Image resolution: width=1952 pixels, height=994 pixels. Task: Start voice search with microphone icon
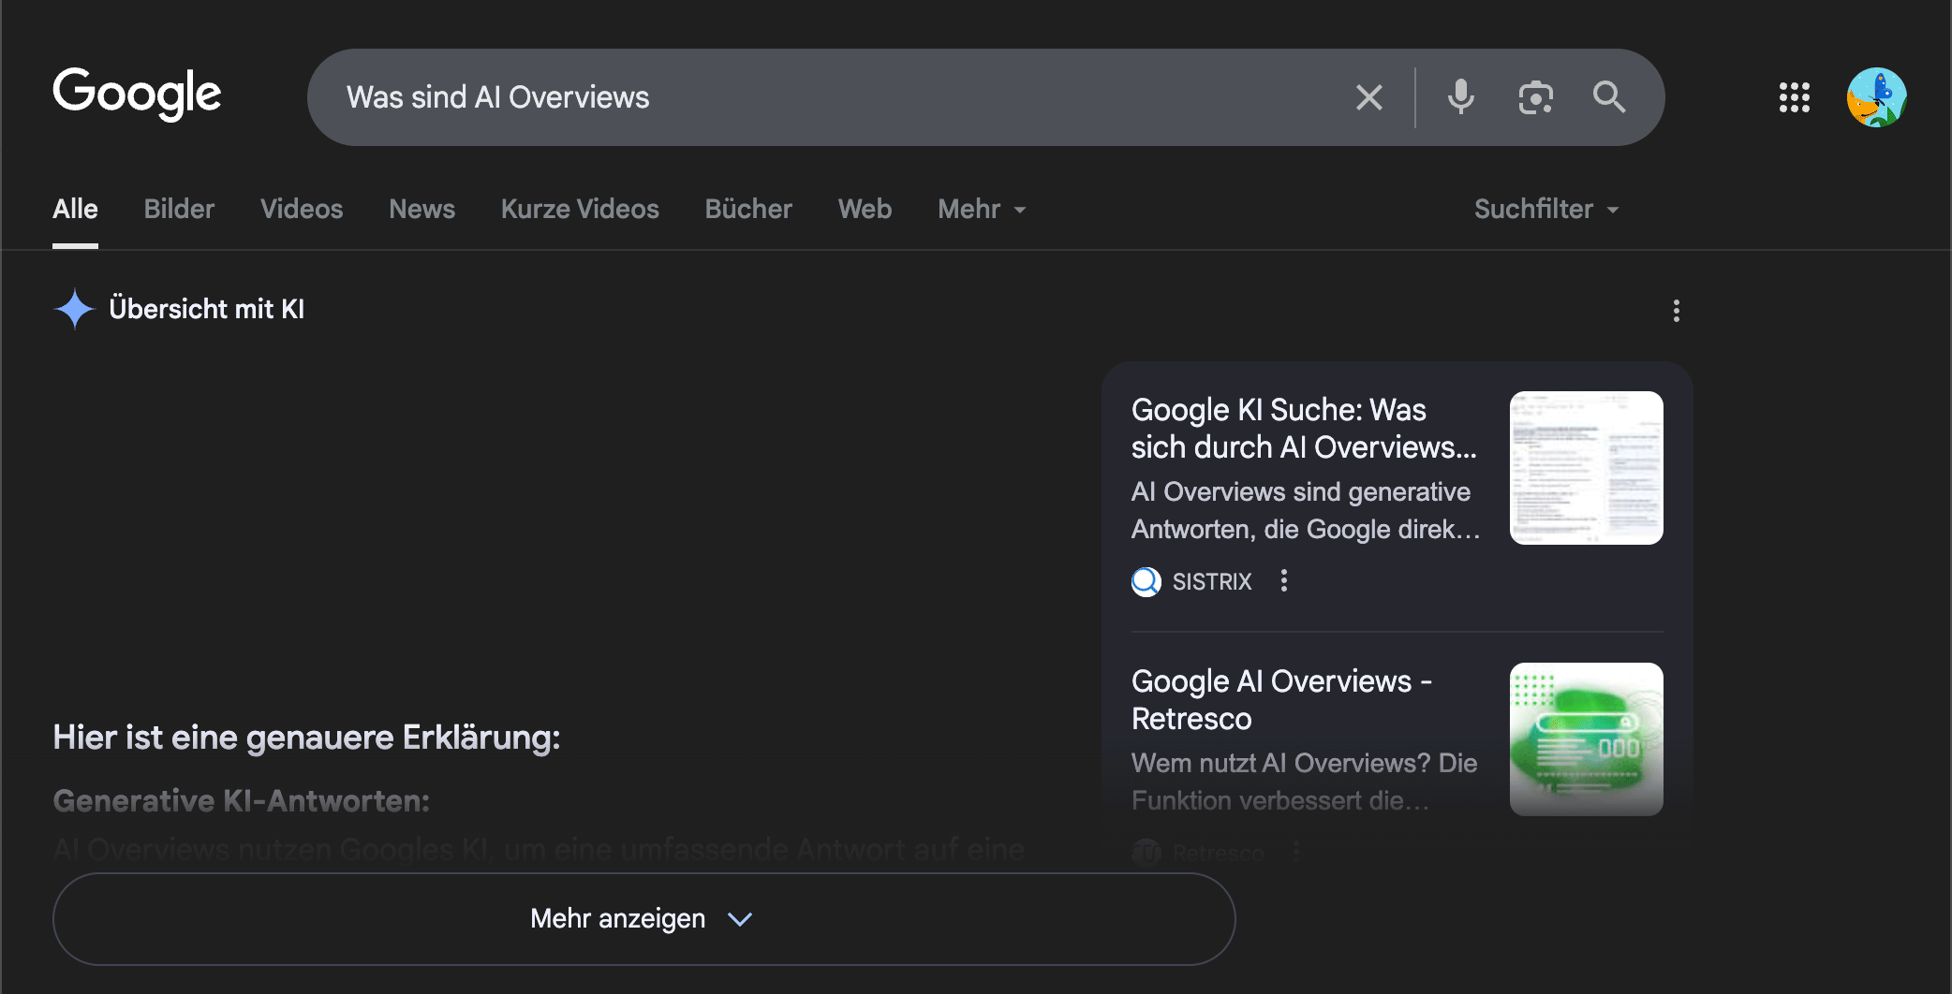[1460, 97]
